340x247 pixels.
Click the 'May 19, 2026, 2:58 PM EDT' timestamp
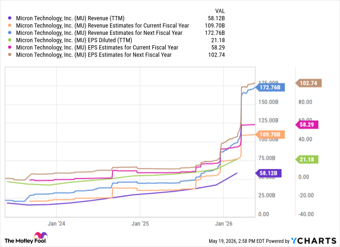point(237,241)
